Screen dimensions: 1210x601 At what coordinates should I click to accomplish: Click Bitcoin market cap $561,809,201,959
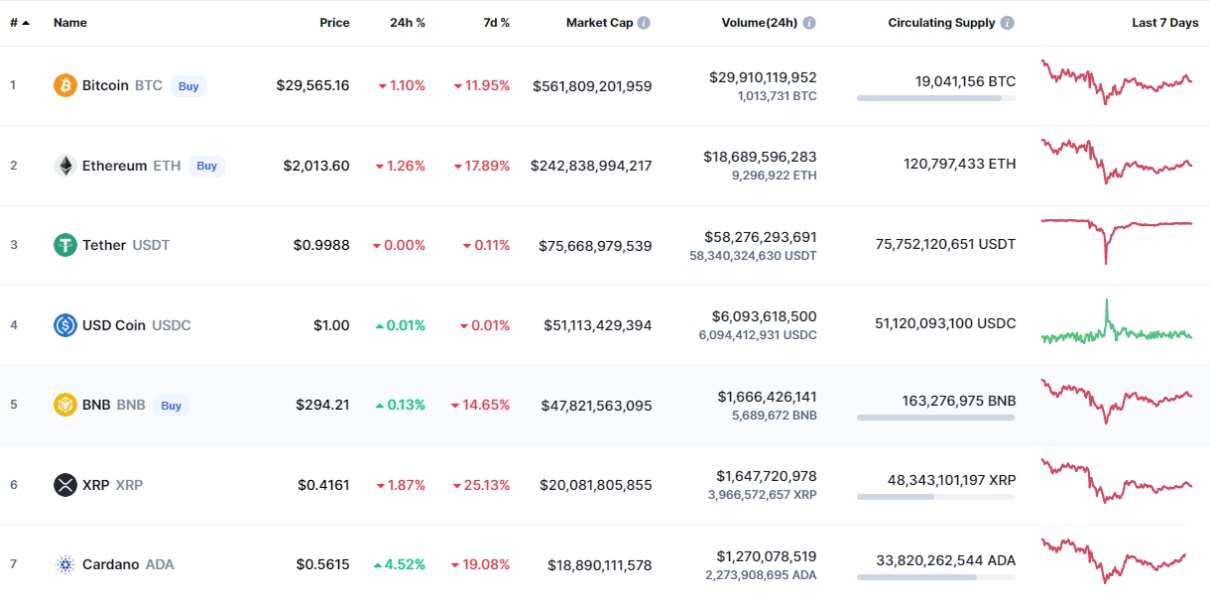click(x=592, y=85)
